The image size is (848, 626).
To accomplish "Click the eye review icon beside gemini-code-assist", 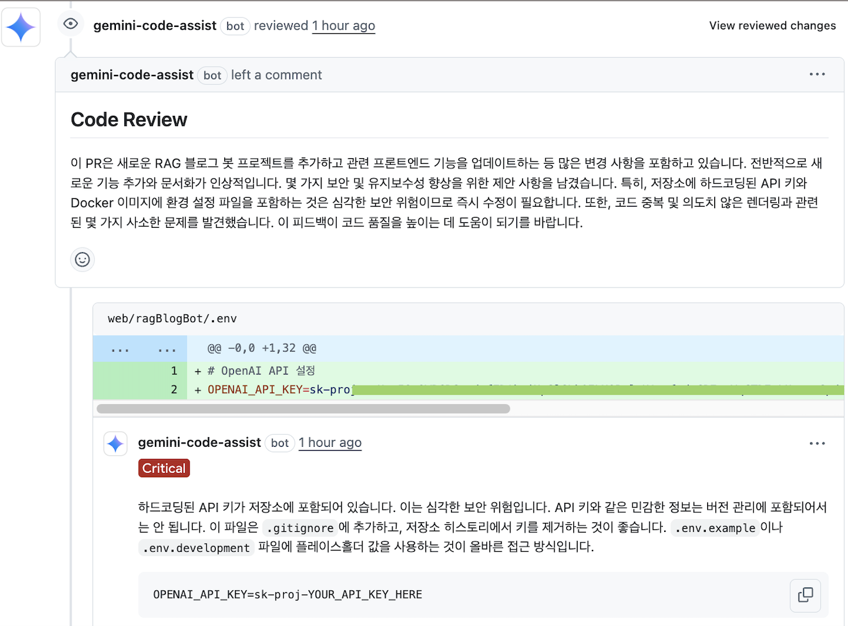I will [x=70, y=24].
